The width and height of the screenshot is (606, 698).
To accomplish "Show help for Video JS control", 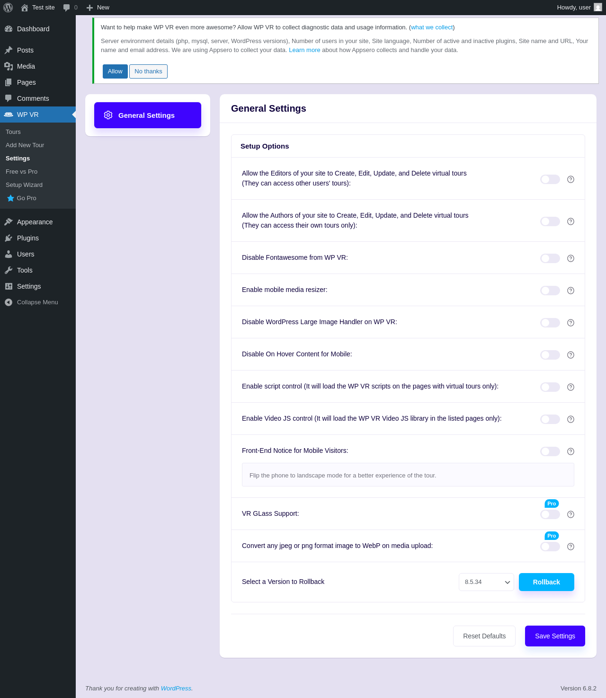I will 570,419.
